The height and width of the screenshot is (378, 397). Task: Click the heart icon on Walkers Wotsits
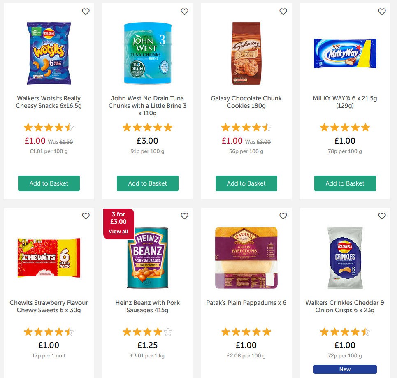pos(86,12)
